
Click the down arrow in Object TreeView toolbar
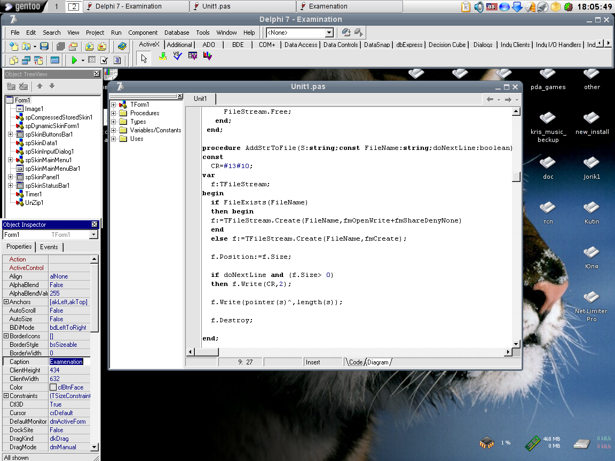[52, 86]
